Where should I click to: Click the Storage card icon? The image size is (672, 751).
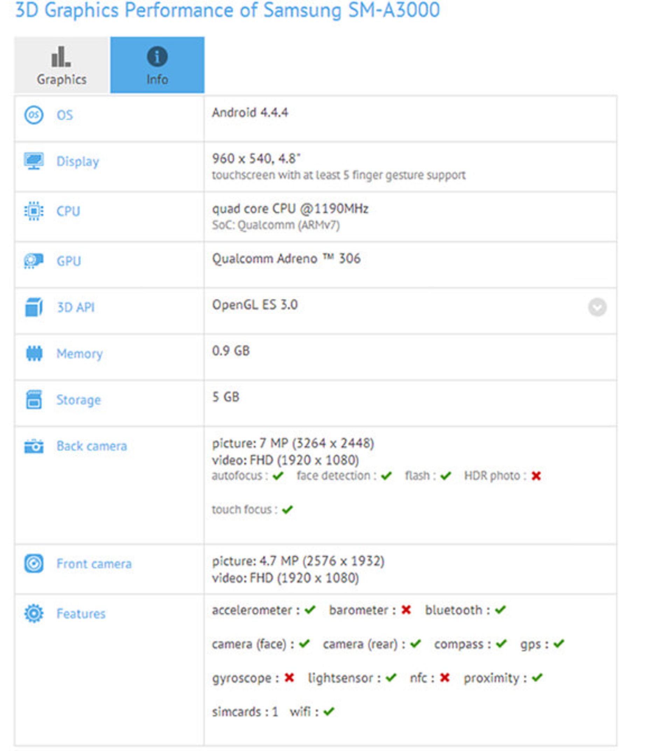tap(35, 400)
